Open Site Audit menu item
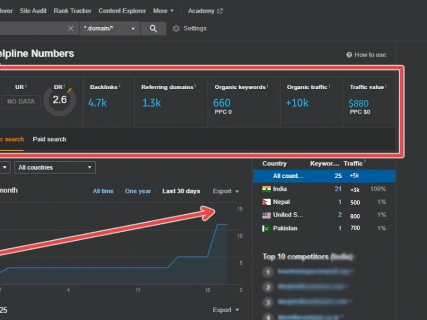427x320 pixels. pyautogui.click(x=33, y=11)
